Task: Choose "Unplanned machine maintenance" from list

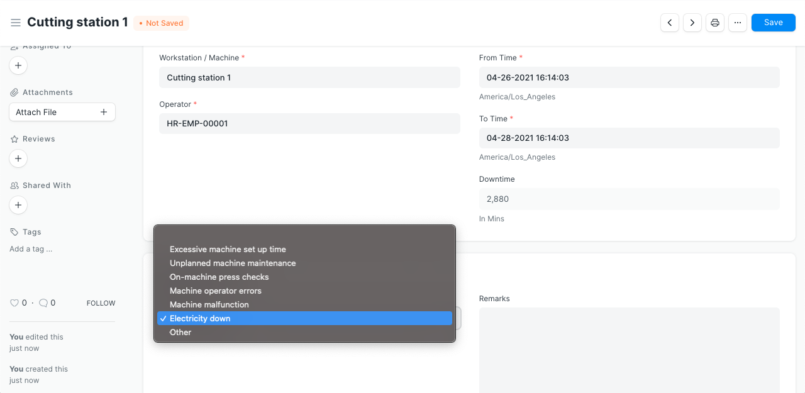Action: pyautogui.click(x=233, y=263)
